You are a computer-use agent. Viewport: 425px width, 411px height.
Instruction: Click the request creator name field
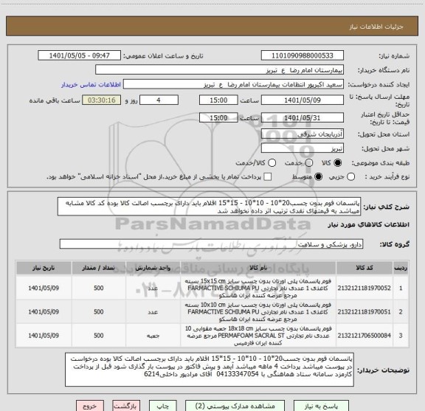click(233, 84)
